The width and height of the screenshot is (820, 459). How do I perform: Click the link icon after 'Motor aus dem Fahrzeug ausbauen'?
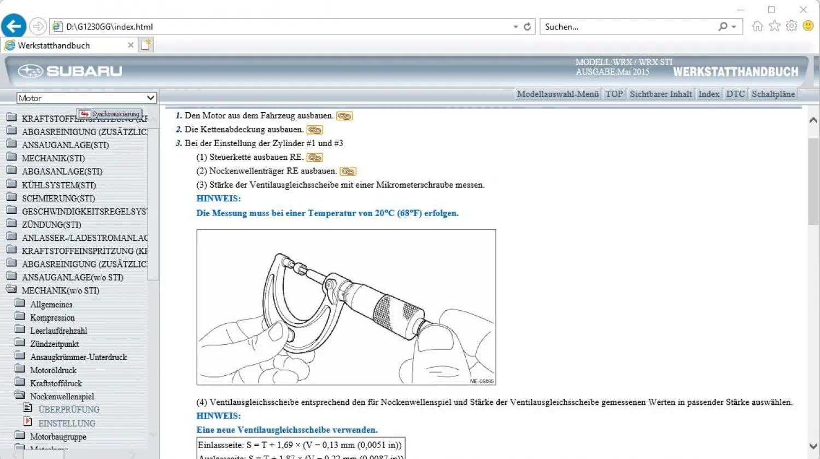click(344, 116)
